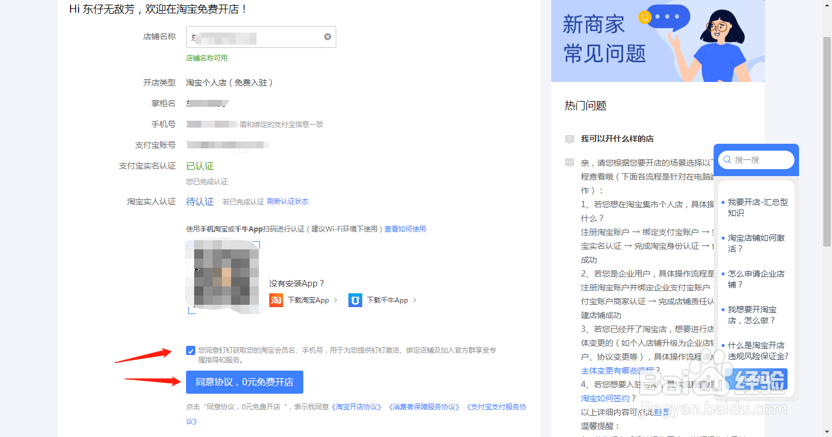Click the 热门问题 heading

point(585,106)
